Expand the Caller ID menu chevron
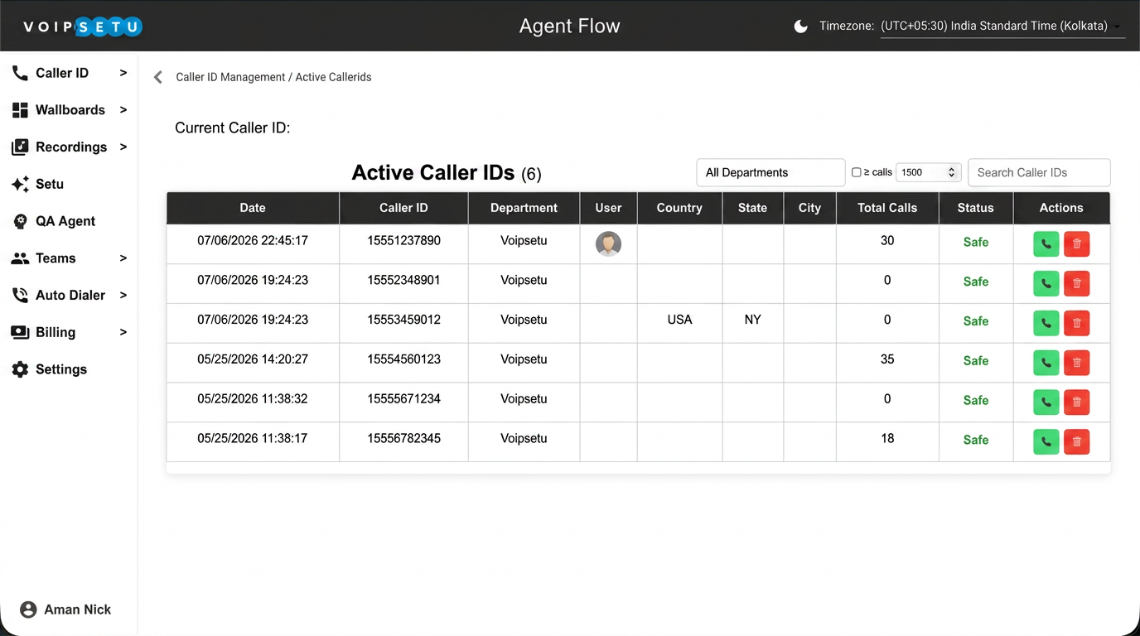Screen dimensions: 1140x636 point(123,73)
